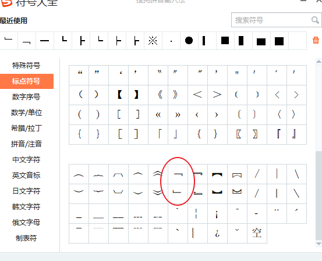This screenshot has width=322, height=261.
Task: Open the 数学/单位 symbol category
Action: (x=26, y=113)
